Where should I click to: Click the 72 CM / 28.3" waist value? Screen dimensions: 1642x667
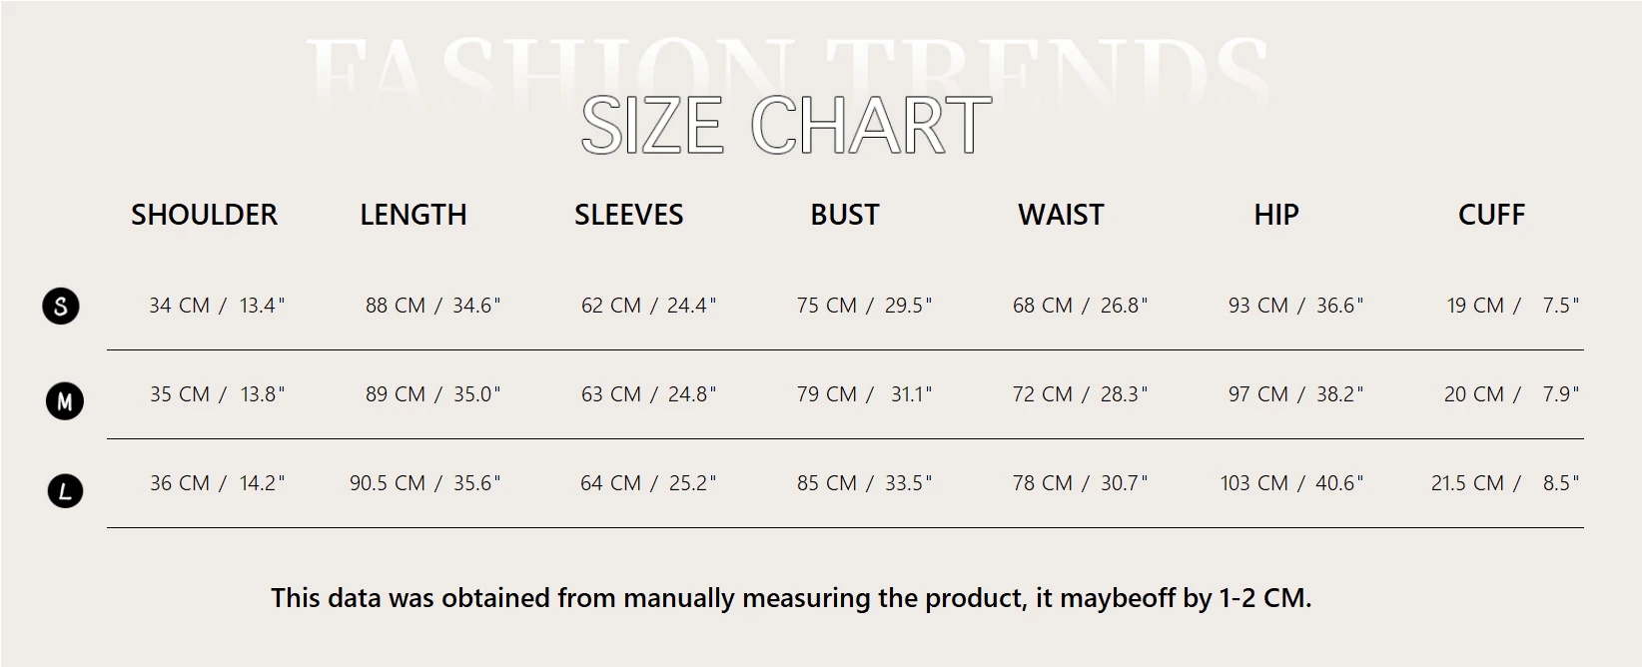[1080, 394]
